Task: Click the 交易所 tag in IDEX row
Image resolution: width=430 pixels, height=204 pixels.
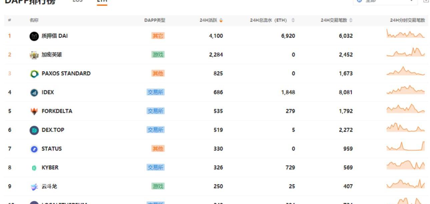Action: coord(155,92)
